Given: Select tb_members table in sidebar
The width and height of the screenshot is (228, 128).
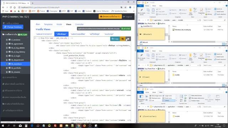Looking at the screenshot, I should (15, 64).
